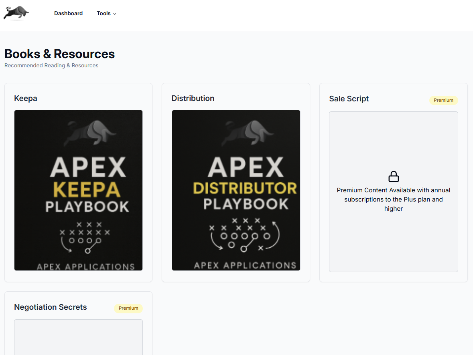Click the Negotiation Secrets card title
This screenshot has height=355, width=473.
point(51,307)
